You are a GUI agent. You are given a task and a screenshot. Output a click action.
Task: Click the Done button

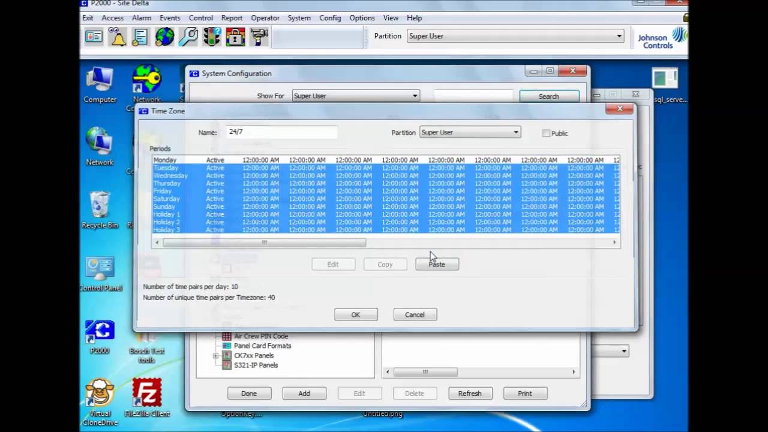point(249,394)
